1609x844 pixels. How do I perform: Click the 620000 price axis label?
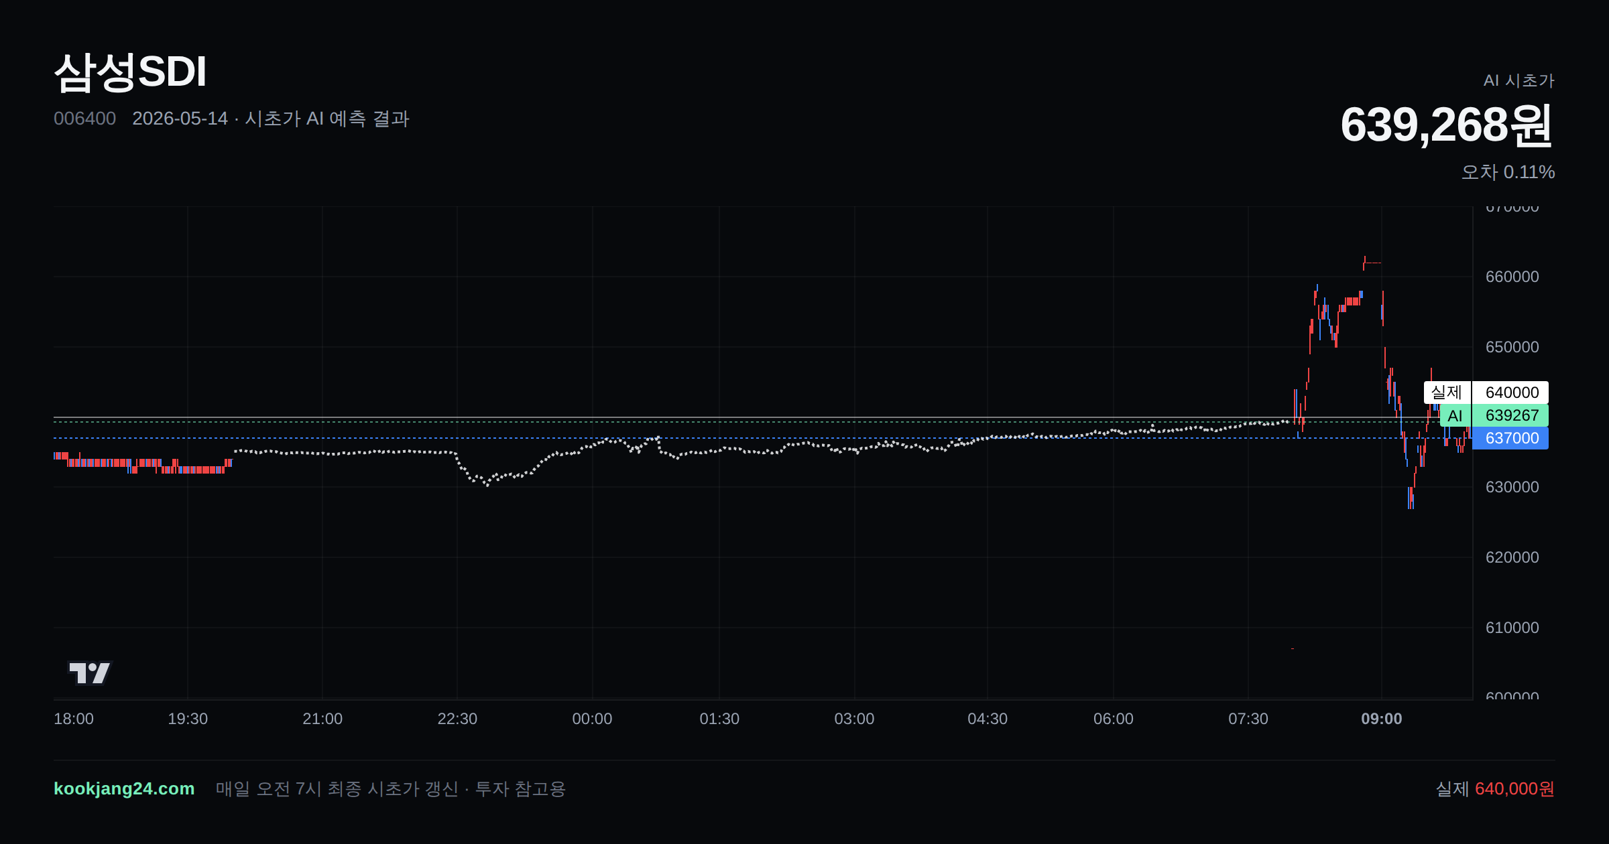tap(1512, 557)
